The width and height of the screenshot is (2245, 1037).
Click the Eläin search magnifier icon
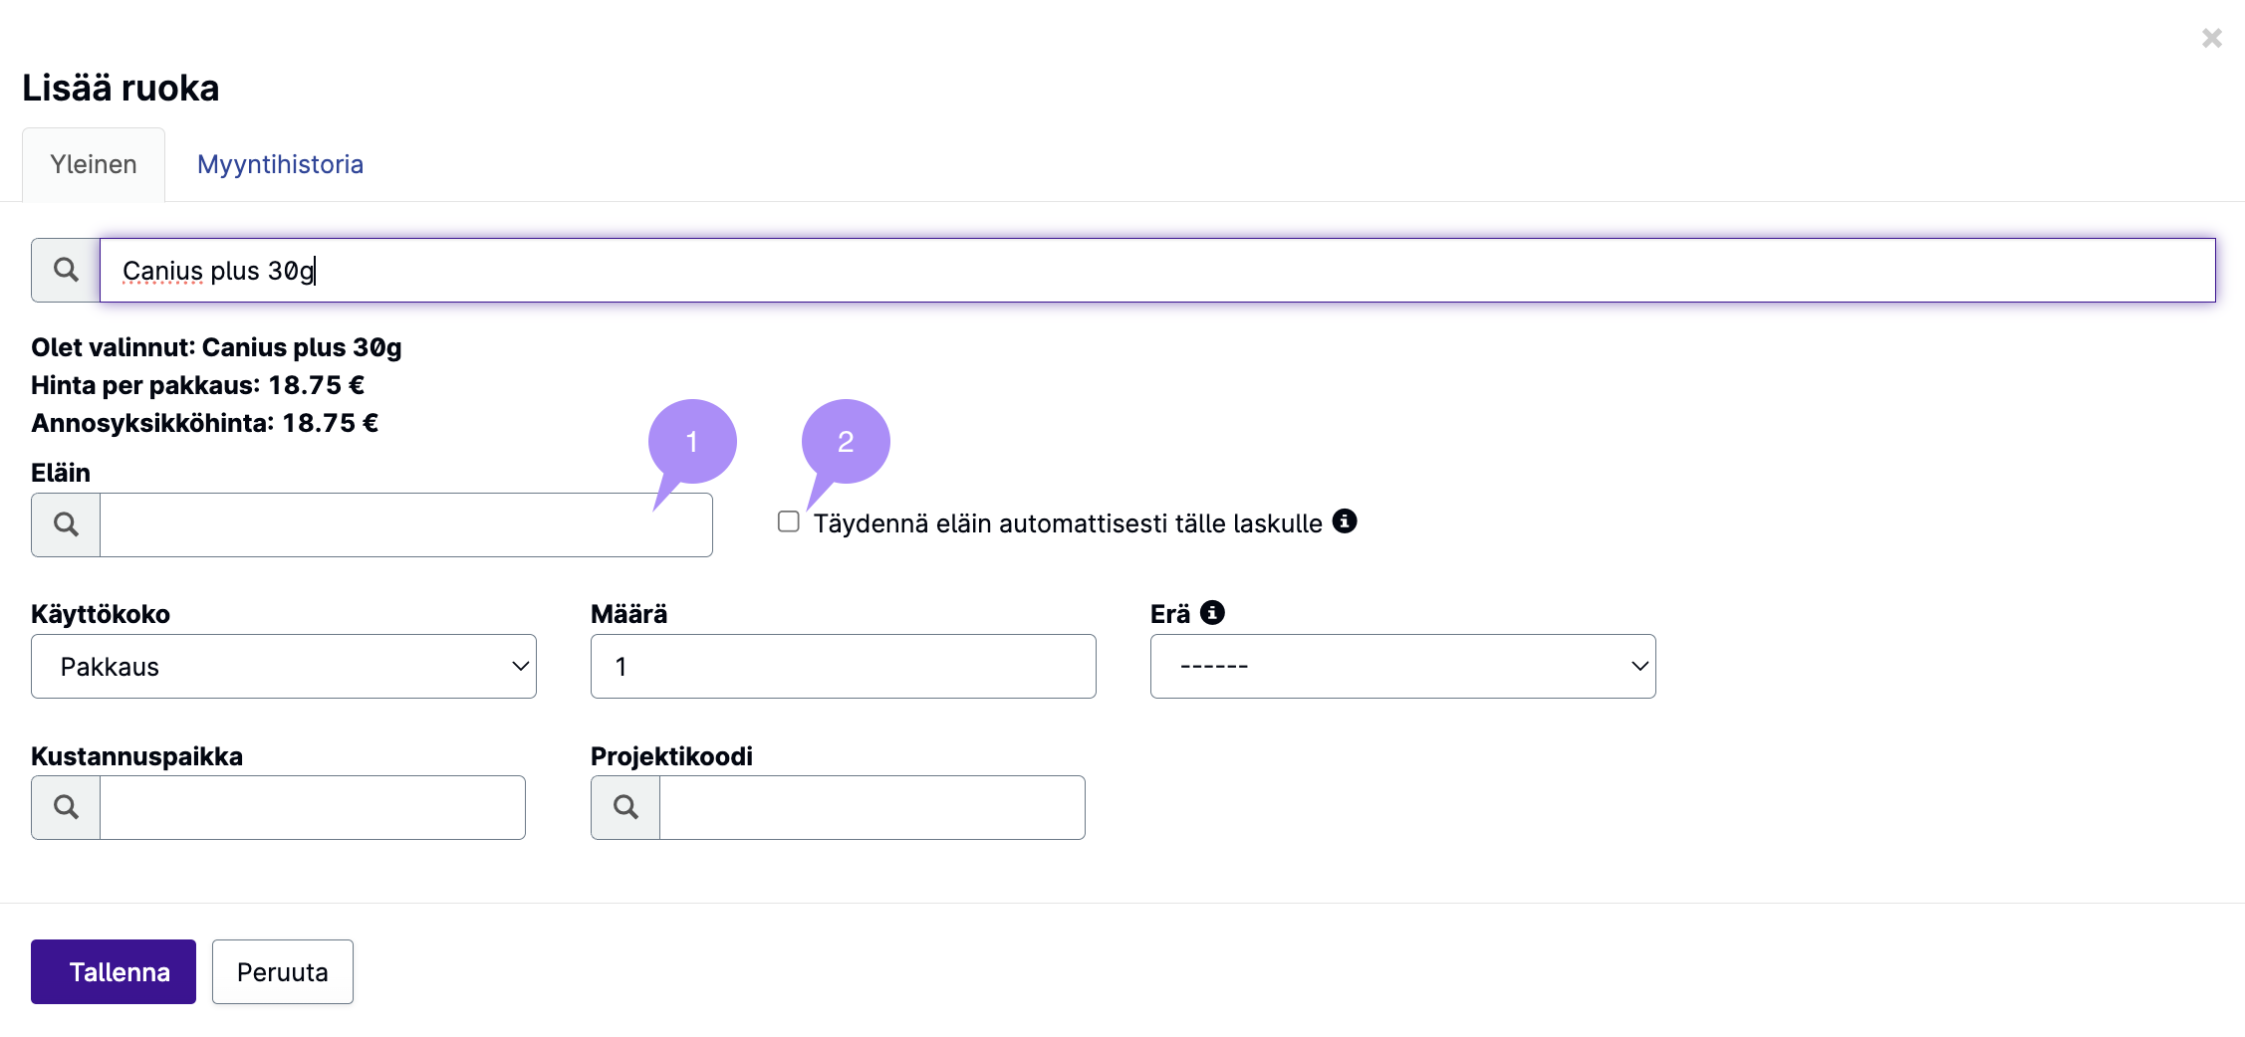(x=66, y=524)
